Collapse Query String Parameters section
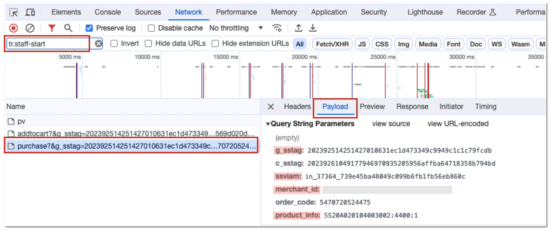The height and width of the screenshot is (230, 549). (x=268, y=124)
